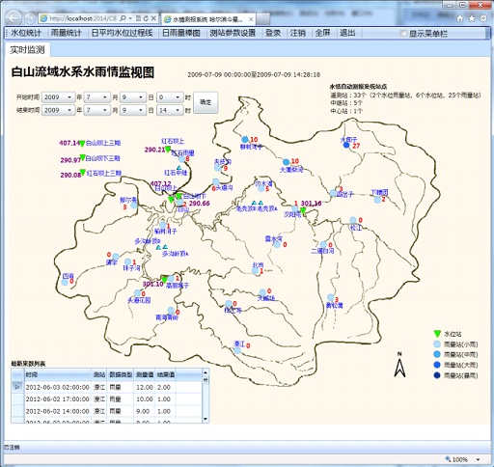Click the new browser tab button
The image size is (494, 467).
pyautogui.click(x=262, y=19)
